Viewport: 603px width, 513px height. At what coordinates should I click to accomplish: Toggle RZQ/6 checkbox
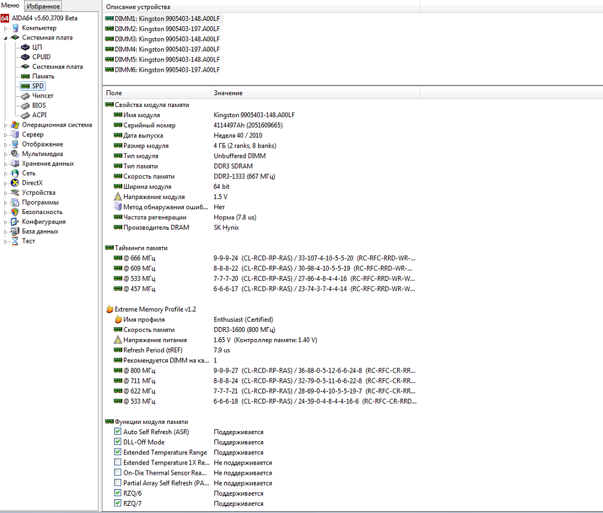click(x=118, y=493)
